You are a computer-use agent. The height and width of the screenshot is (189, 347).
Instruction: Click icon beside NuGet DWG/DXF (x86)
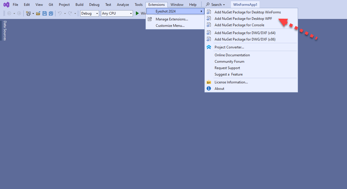[209, 39]
